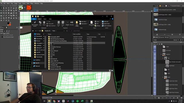Click Pin to Quick access in Explorer
184x103 pixels.
pyautogui.click(x=35, y=24)
